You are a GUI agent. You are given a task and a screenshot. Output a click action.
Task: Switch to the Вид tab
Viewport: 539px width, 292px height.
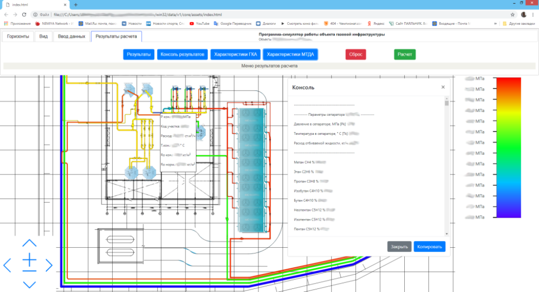pyautogui.click(x=44, y=36)
